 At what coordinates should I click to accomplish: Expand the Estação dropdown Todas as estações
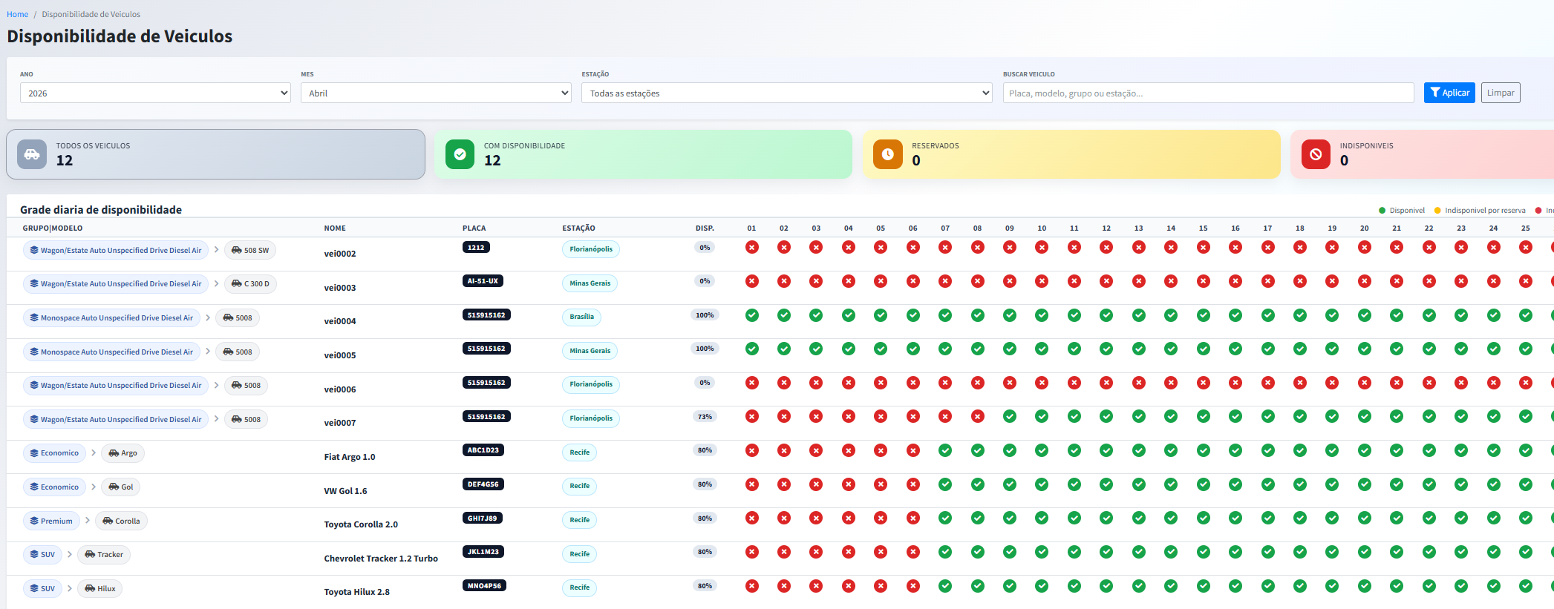[x=786, y=93]
